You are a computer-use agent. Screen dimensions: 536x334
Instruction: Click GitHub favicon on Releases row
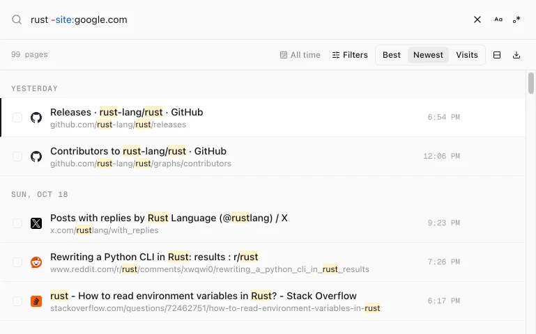coord(36,118)
